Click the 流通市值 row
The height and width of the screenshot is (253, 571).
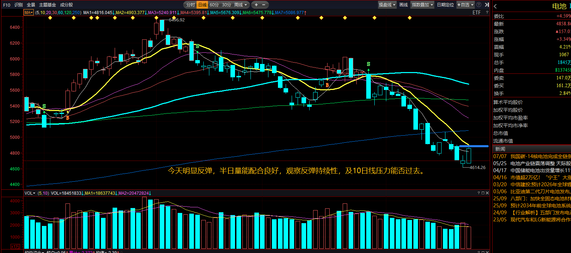click(532, 141)
